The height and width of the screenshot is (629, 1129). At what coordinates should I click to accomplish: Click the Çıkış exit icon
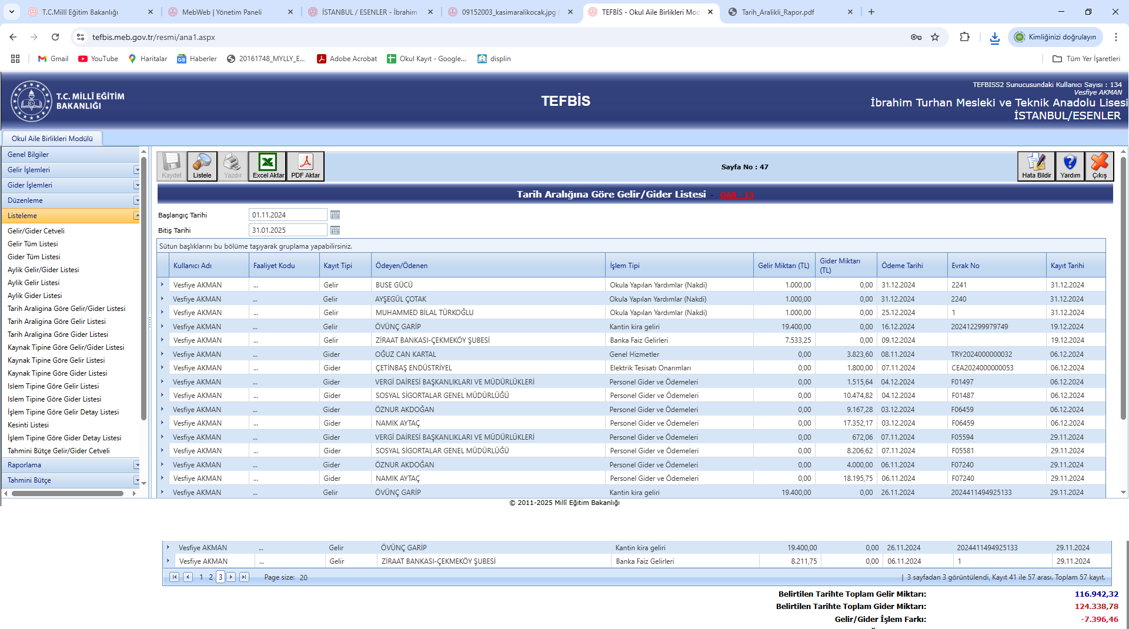(x=1099, y=166)
